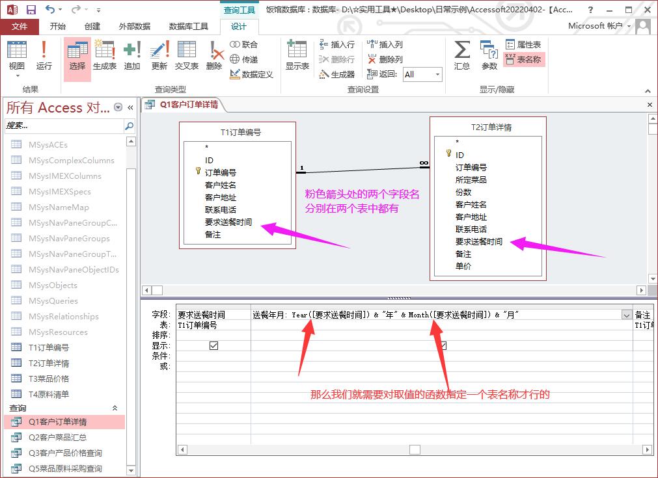
Task: Click 删除列 in query settings
Action: click(x=385, y=59)
